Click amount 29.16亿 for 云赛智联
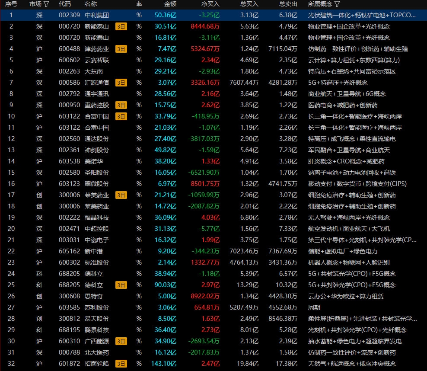This screenshot has width=427, height=371. pyautogui.click(x=165, y=60)
